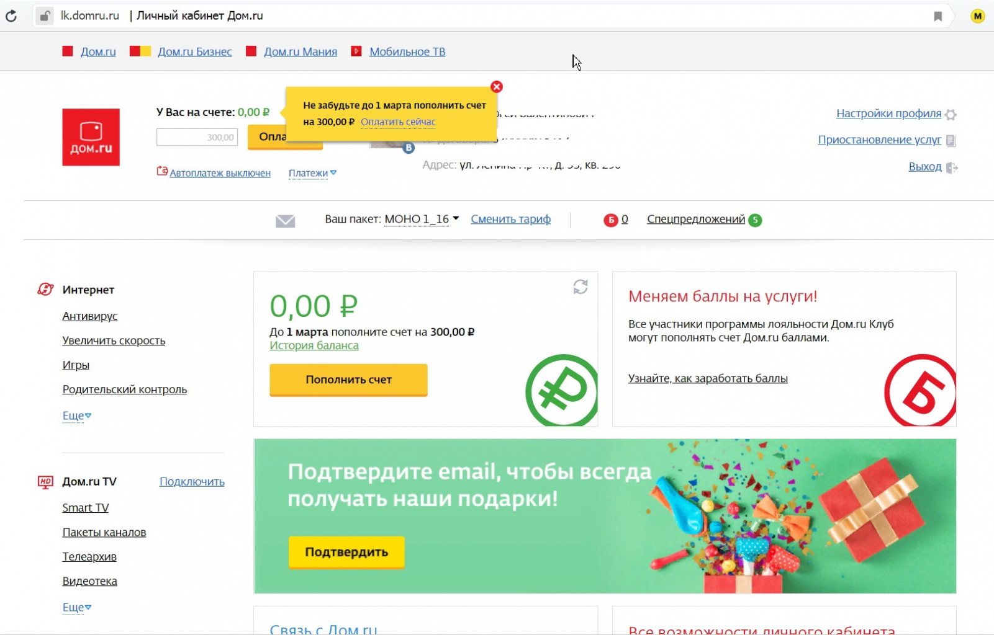Click Меняем баллы на услуги! heading
The width and height of the screenshot is (994, 635).
click(x=723, y=296)
